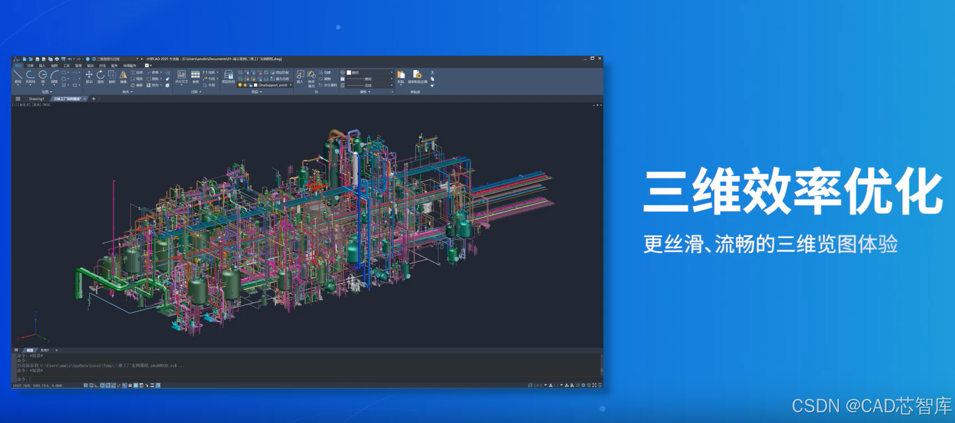Click the Set Current (置为当前) layer button
The height and width of the screenshot is (423, 955).
click(x=279, y=78)
